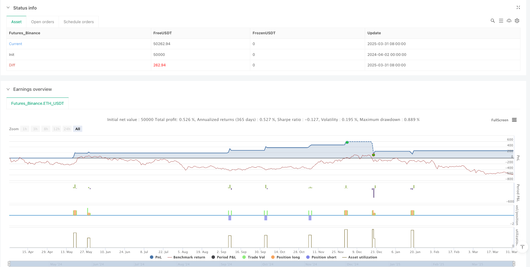The height and width of the screenshot is (267, 530).
Task: Hide the Benchmark return legend series
Action: coord(186,257)
